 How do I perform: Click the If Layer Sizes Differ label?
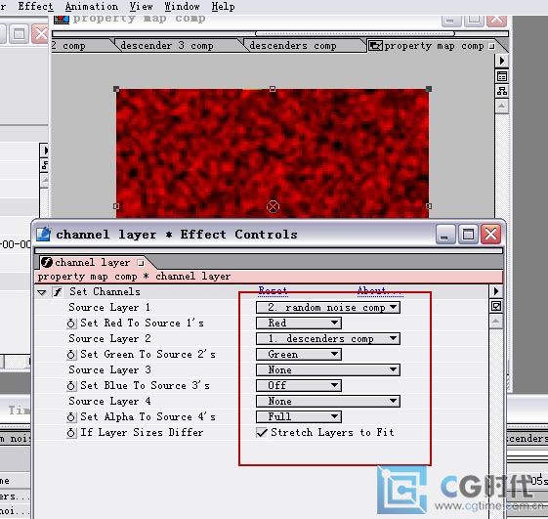click(x=142, y=432)
